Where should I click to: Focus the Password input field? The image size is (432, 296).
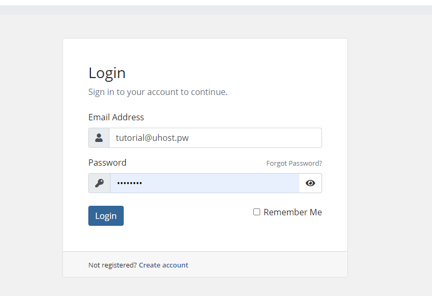tap(205, 183)
